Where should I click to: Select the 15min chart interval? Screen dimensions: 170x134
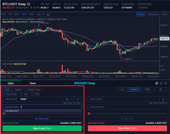point(24,14)
